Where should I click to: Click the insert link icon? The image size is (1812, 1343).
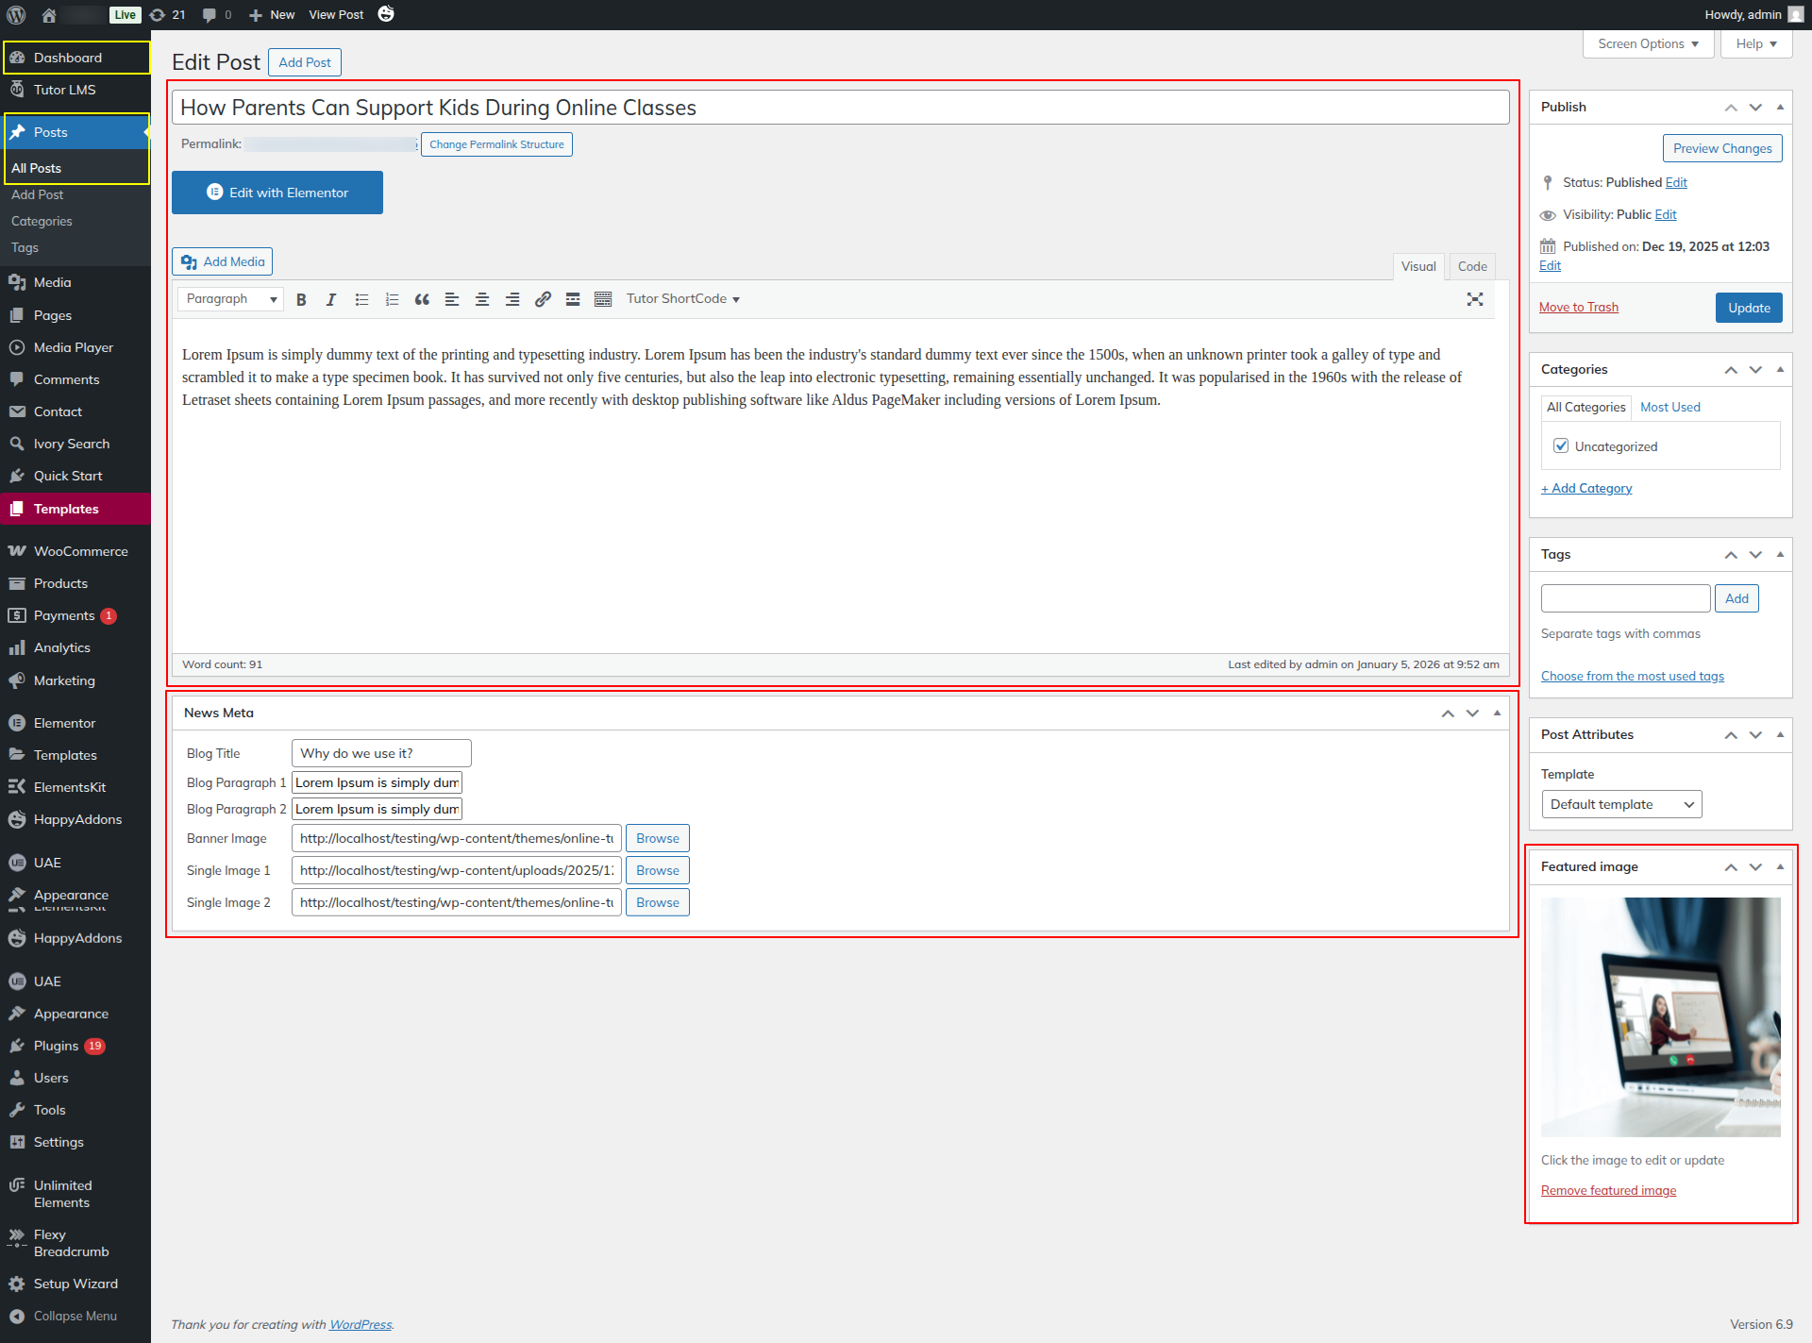pyautogui.click(x=543, y=299)
